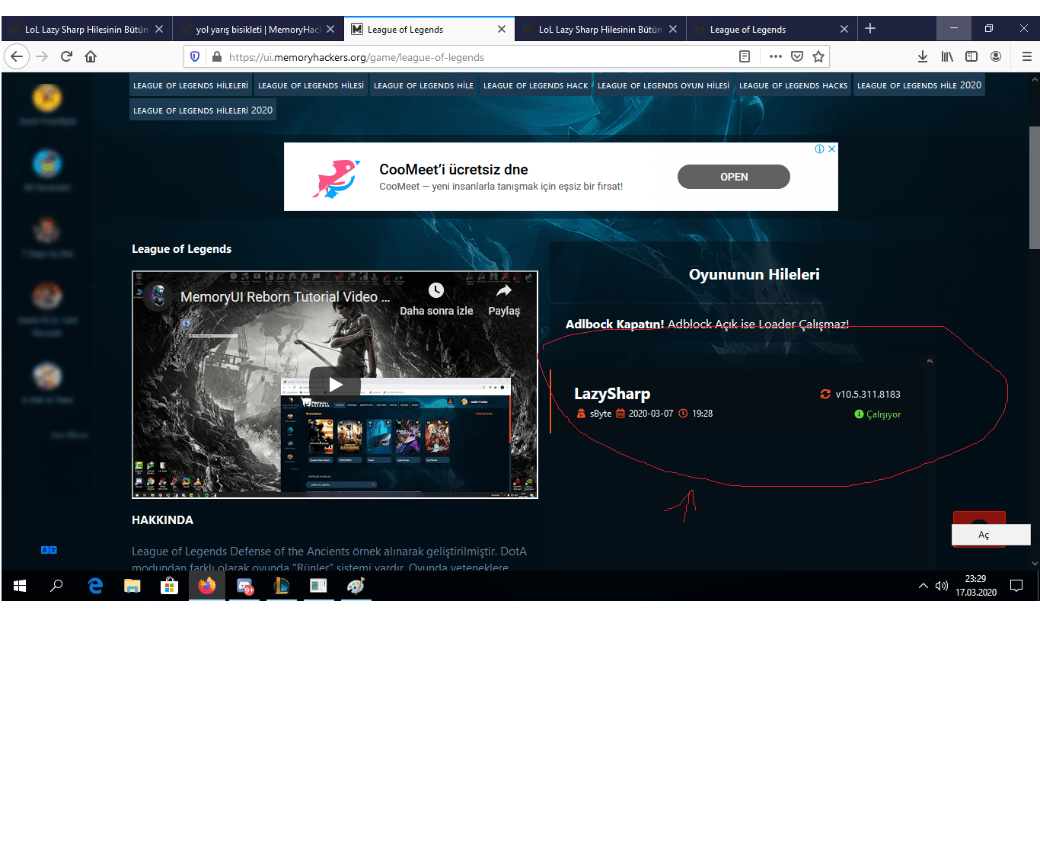Click Daha sonra izle clock icon
The image size is (1040, 844).
pyautogui.click(x=436, y=290)
